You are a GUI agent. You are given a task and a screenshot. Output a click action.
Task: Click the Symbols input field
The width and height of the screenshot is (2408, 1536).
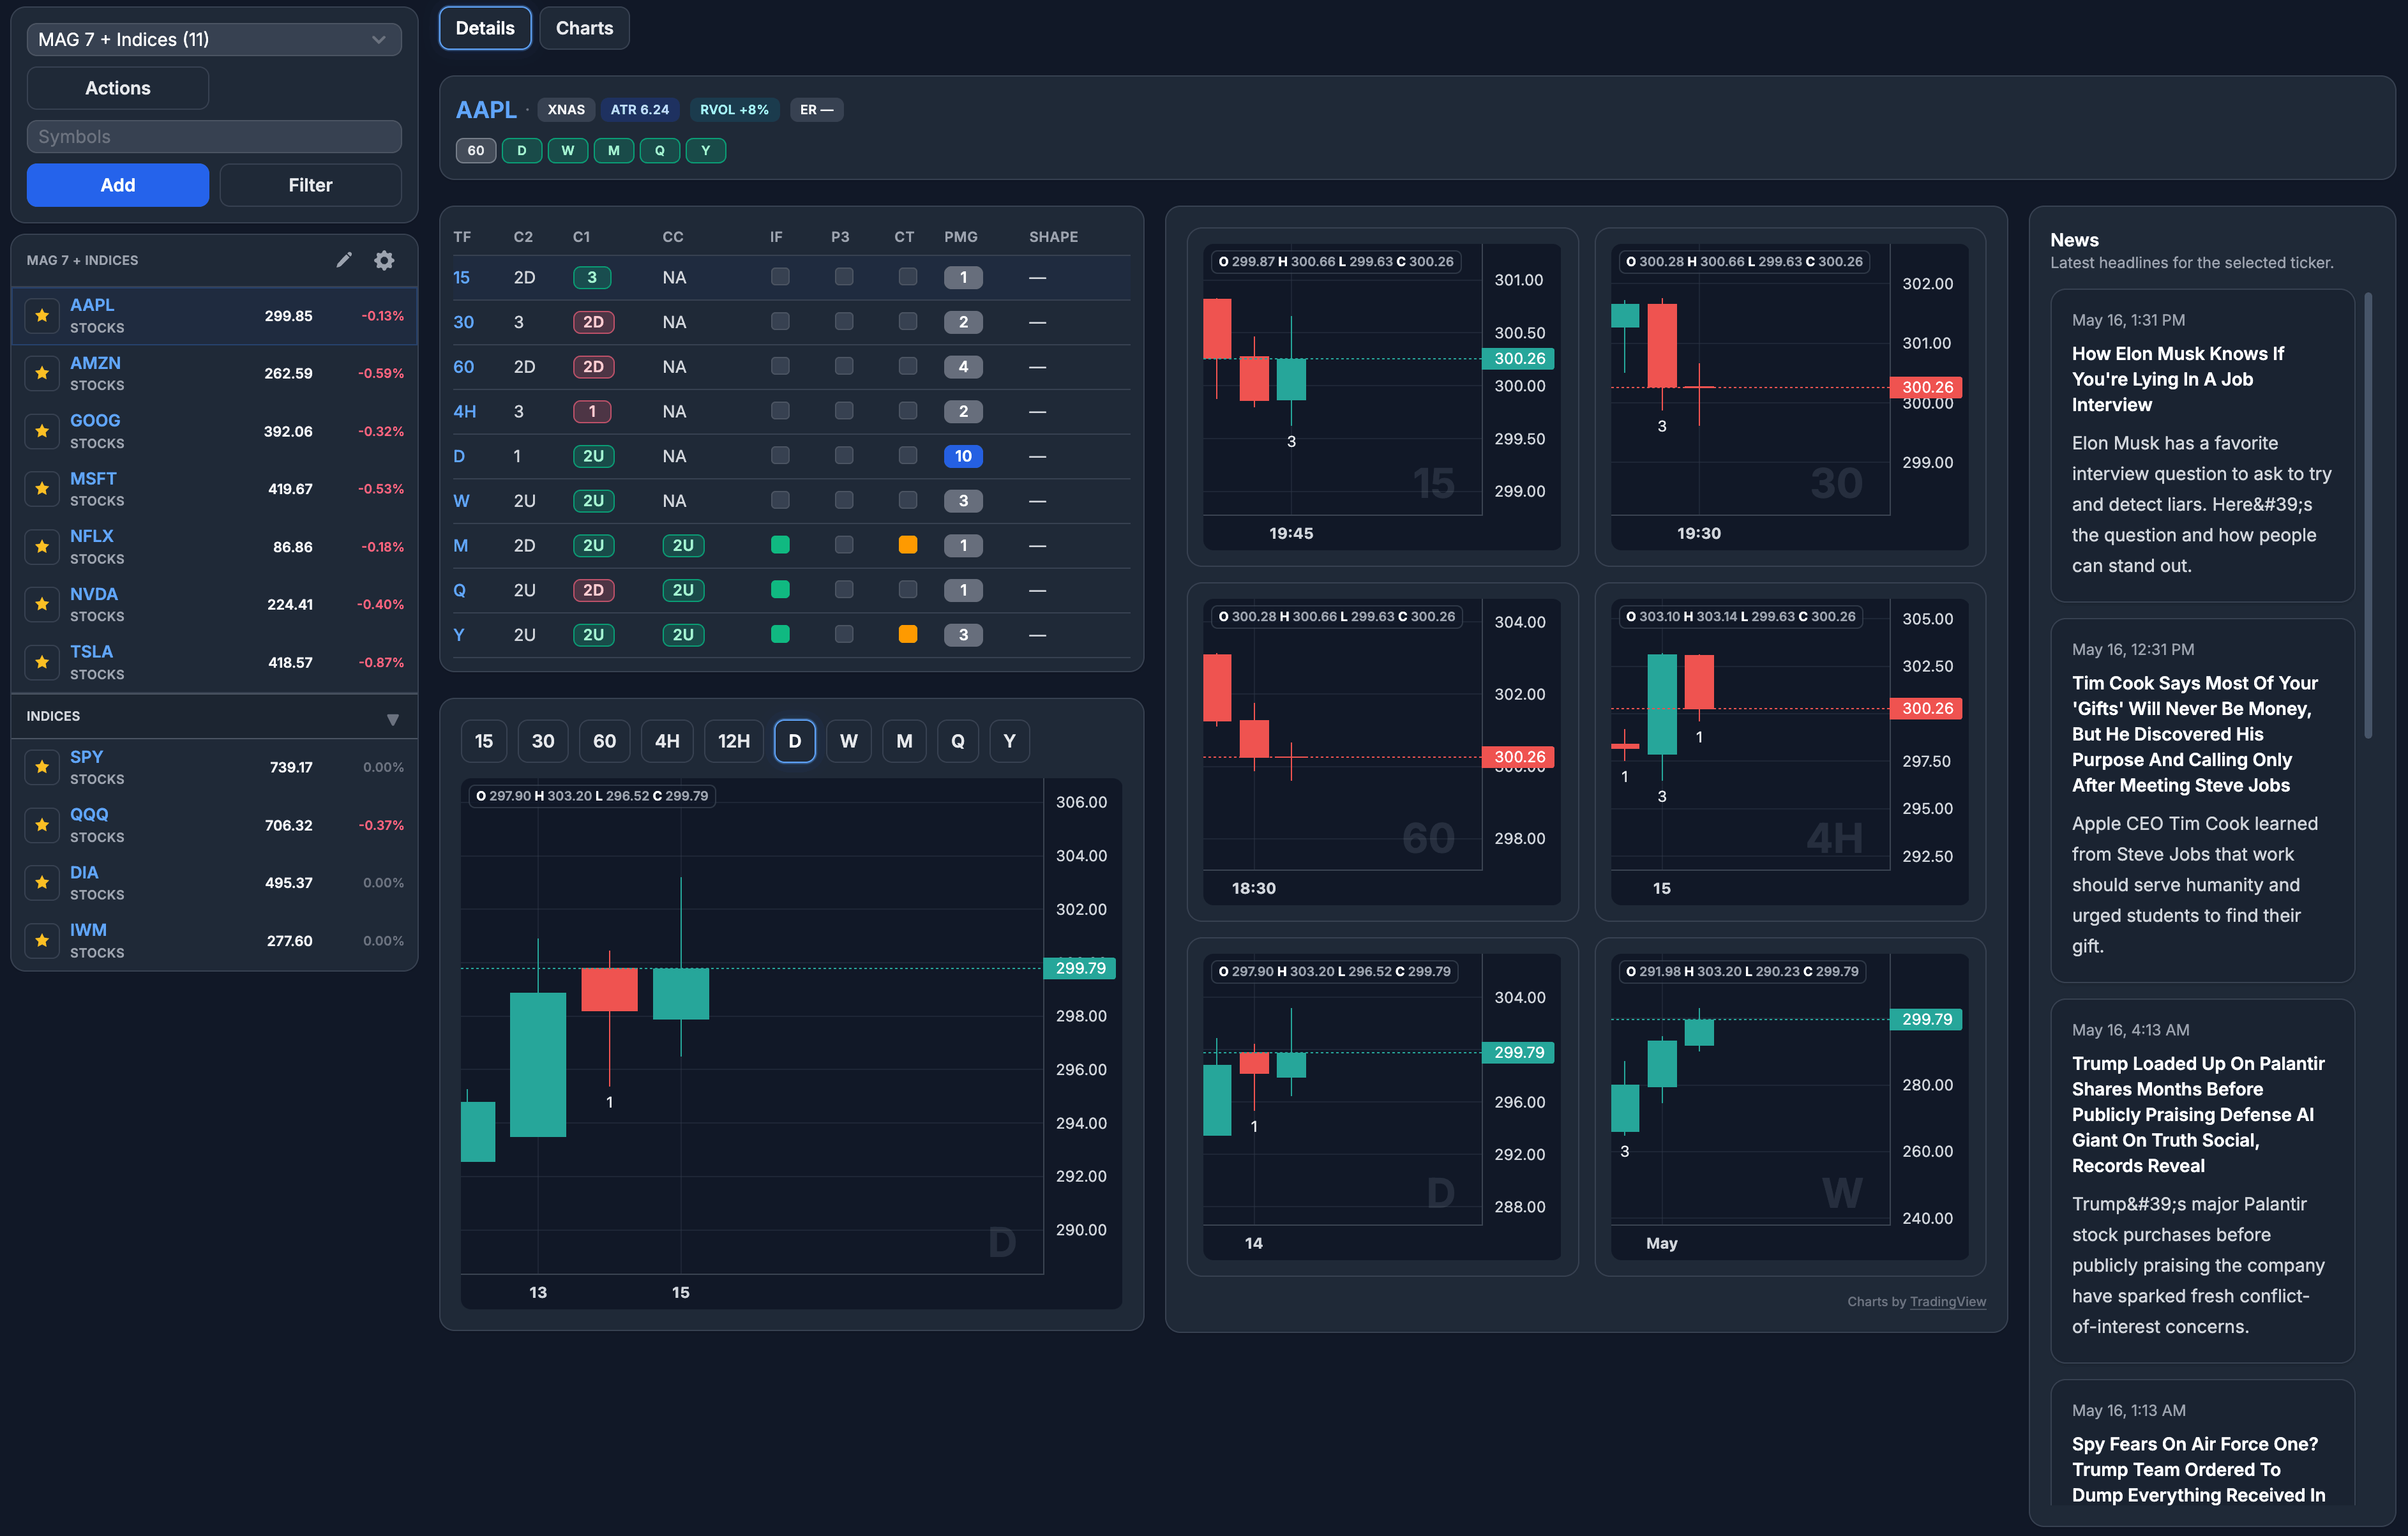tap(214, 137)
